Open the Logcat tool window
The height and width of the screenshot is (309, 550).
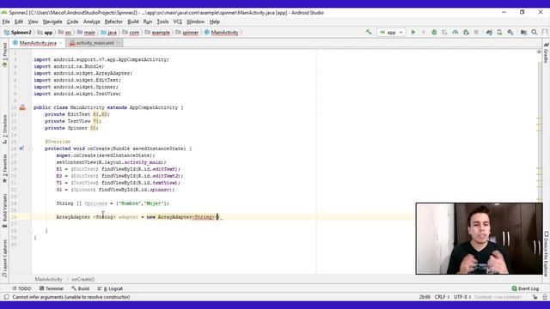pyautogui.click(x=110, y=288)
